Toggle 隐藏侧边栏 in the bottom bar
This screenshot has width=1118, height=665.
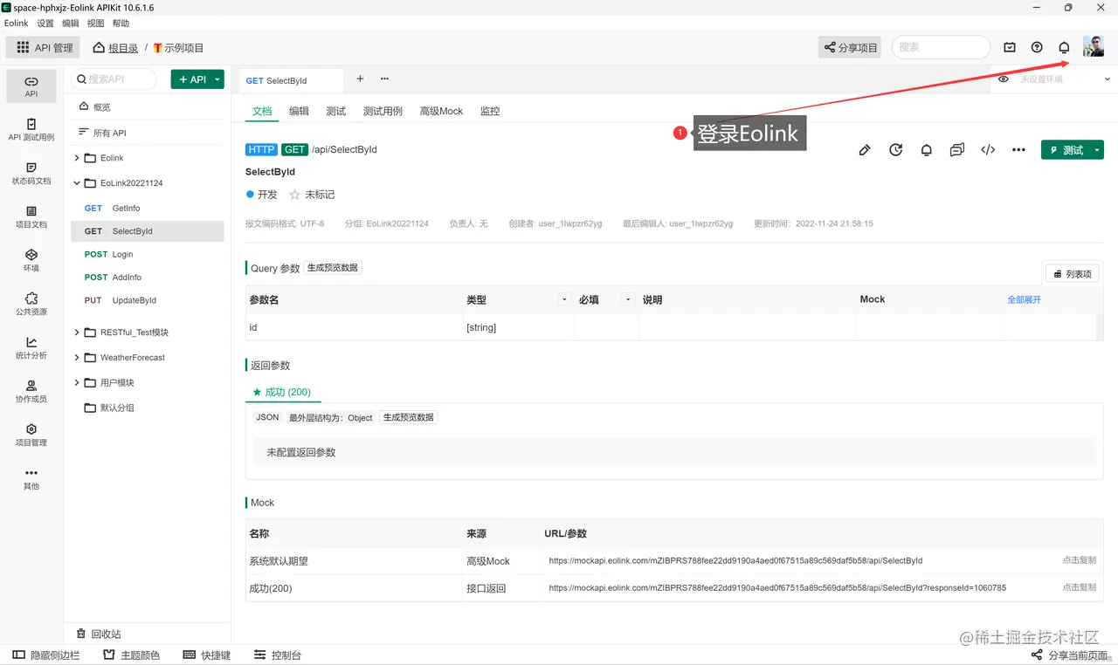45,655
